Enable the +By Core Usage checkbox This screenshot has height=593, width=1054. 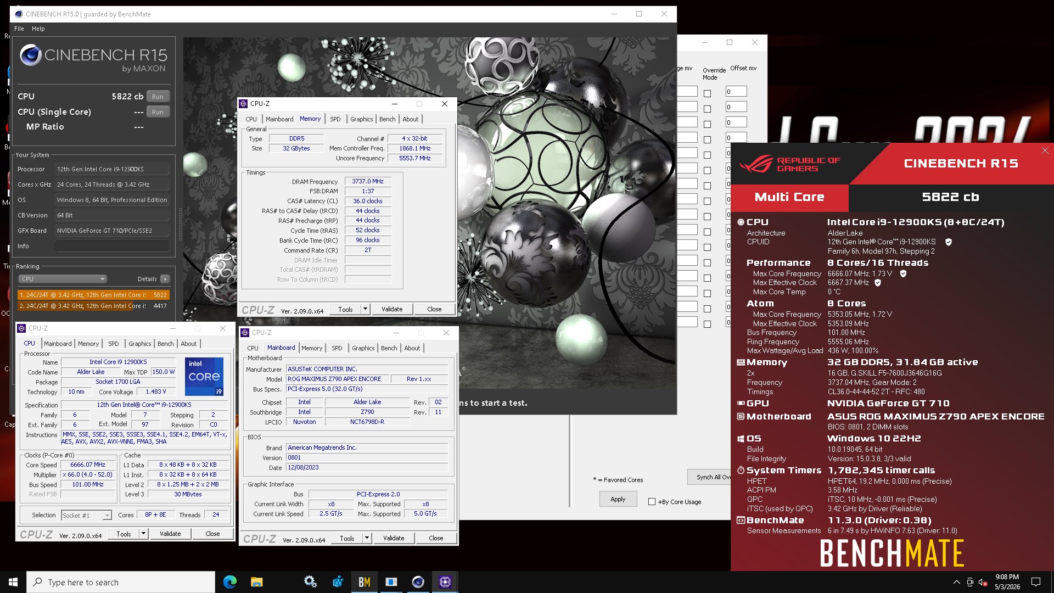652,502
